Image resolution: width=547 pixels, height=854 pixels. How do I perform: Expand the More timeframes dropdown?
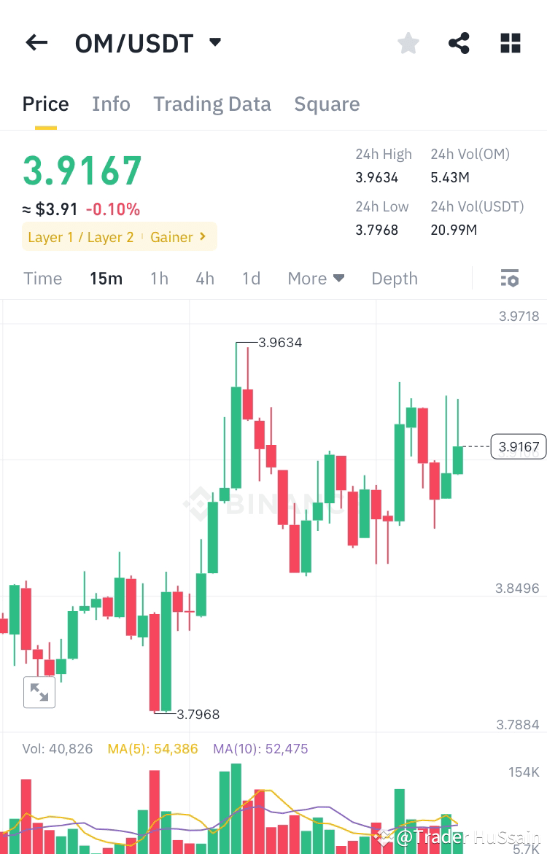point(316,278)
